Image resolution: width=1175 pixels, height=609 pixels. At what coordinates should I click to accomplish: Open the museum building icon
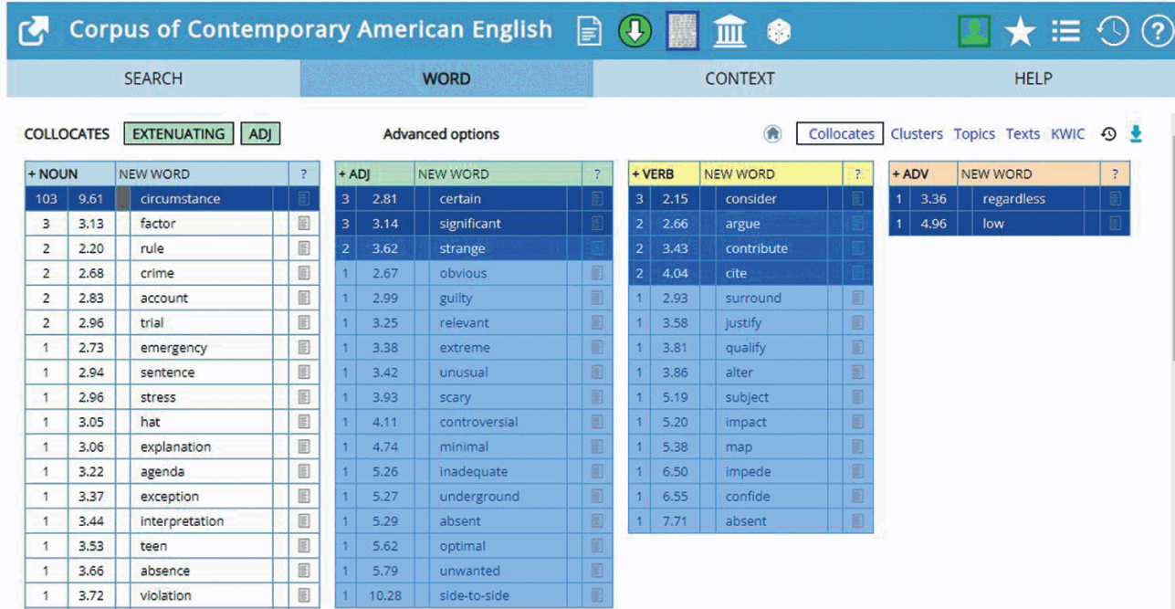pos(729,33)
